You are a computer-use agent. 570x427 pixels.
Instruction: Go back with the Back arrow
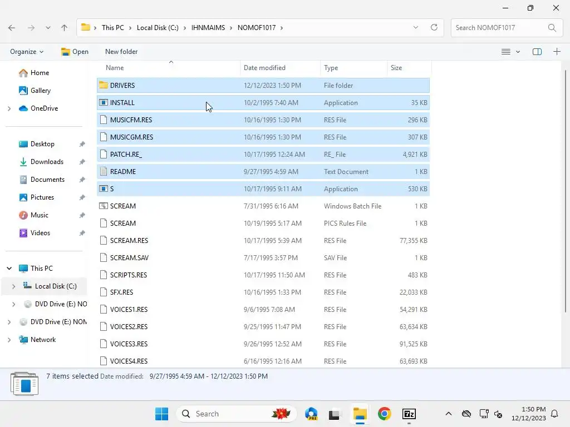point(12,28)
